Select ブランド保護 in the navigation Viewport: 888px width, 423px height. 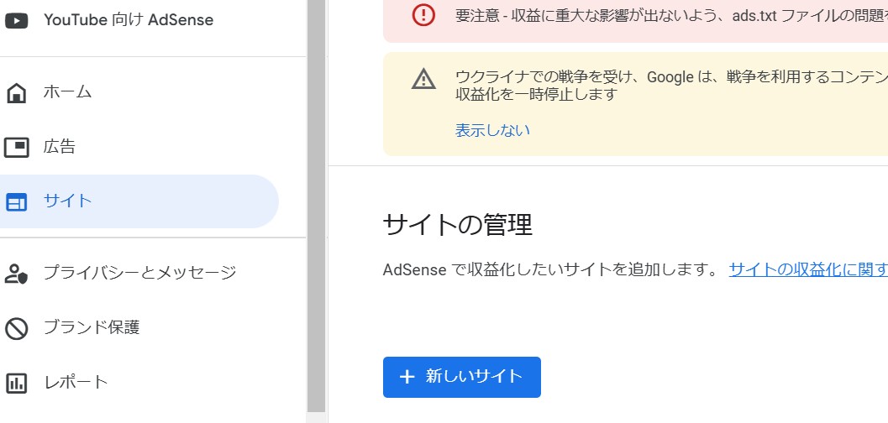tap(92, 328)
